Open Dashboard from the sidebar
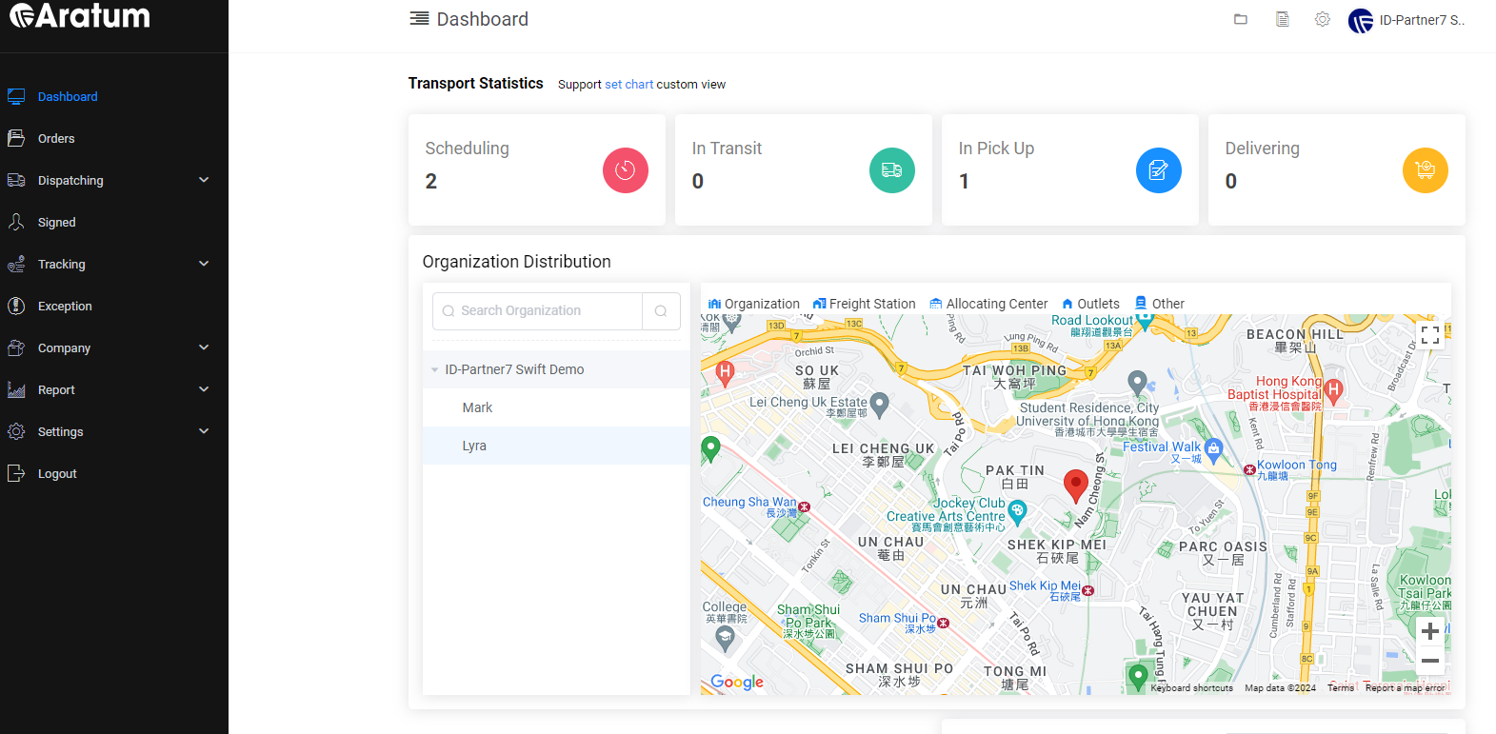This screenshot has width=1496, height=734. pos(68,97)
